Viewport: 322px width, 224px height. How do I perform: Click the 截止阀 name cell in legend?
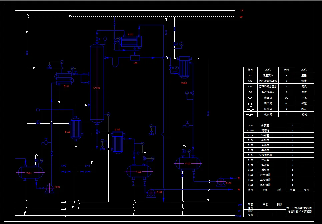tap(268, 98)
